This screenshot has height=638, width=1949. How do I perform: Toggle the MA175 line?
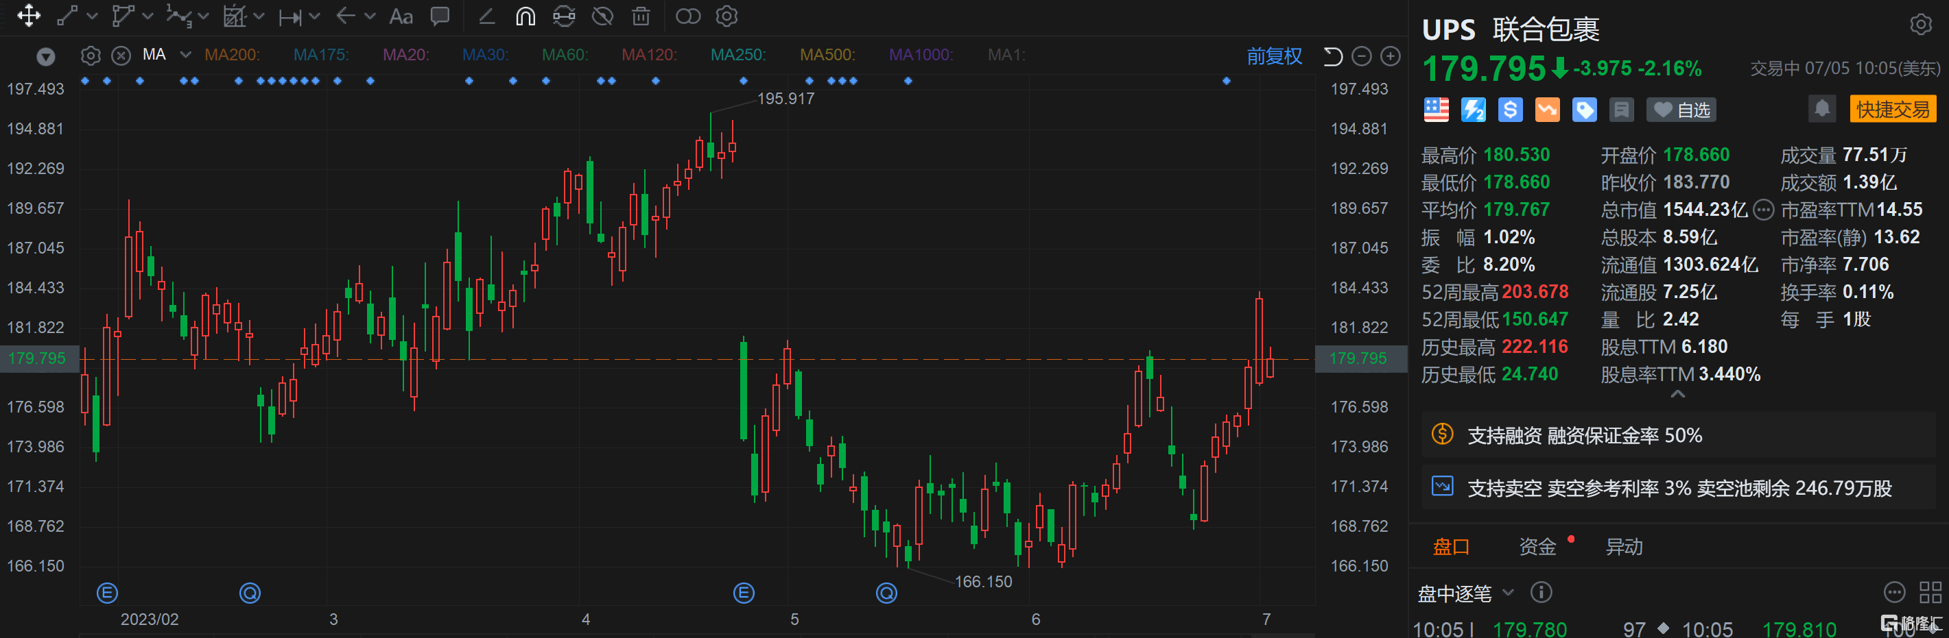click(322, 54)
